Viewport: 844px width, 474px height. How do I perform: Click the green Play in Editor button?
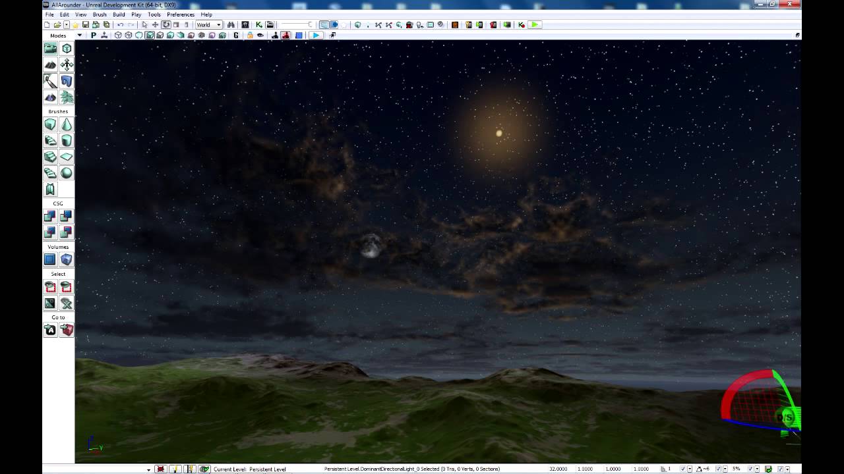point(535,25)
